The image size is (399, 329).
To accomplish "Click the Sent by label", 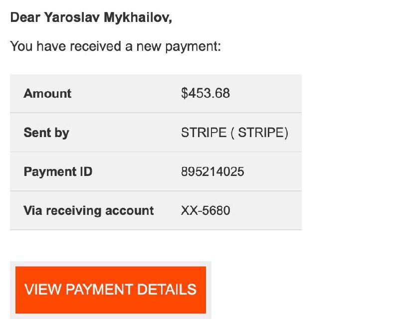I will 46,133.
